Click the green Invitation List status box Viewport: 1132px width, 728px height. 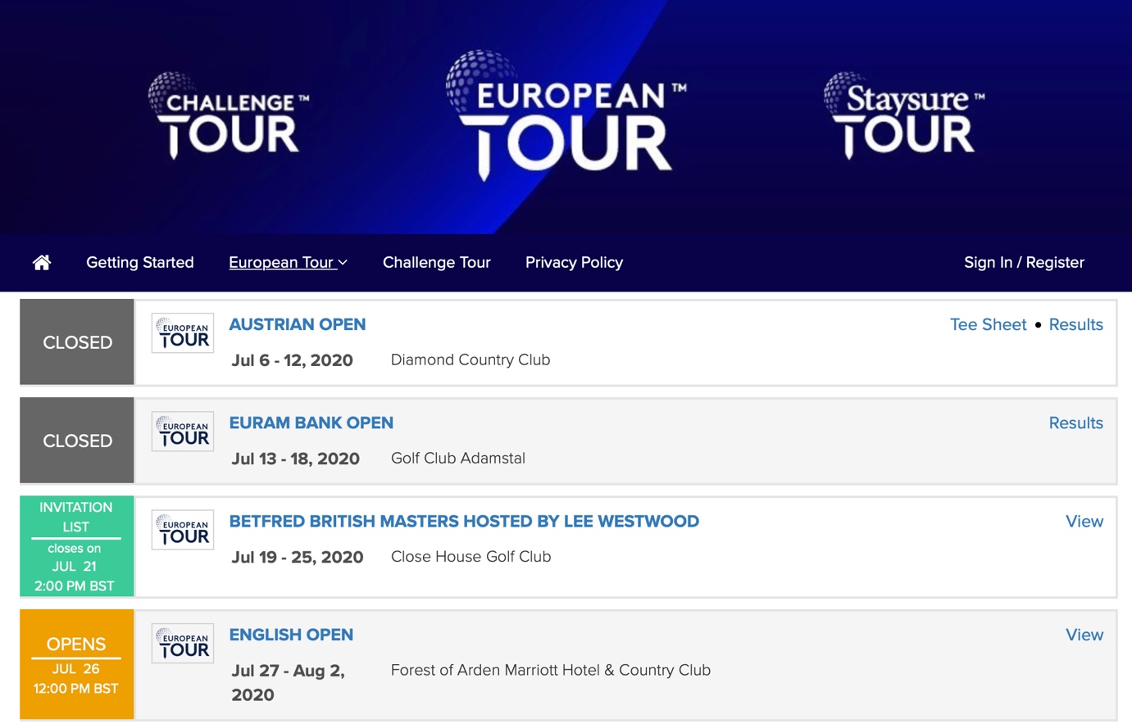pyautogui.click(x=76, y=545)
